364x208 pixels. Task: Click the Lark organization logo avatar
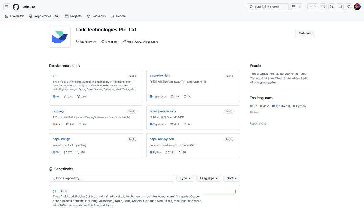(x=60, y=37)
